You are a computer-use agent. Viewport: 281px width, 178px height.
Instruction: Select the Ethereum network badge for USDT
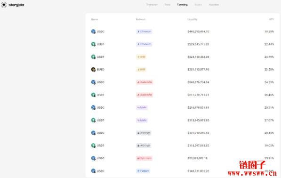coord(144,44)
